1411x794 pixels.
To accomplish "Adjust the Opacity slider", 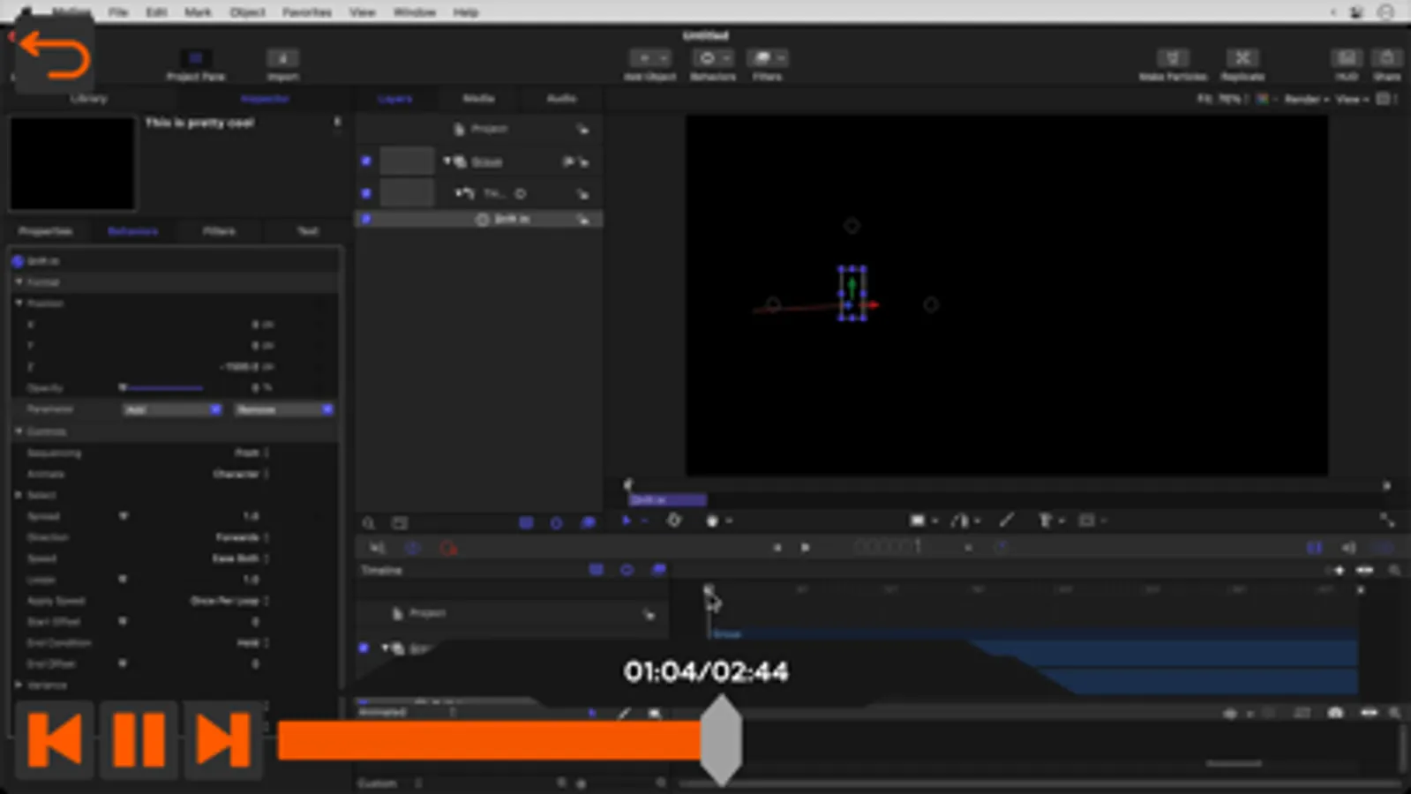I will click(x=162, y=387).
